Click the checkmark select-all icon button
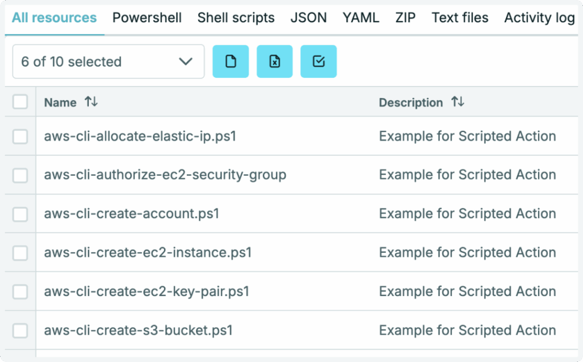Image resolution: width=583 pixels, height=362 pixels. pos(318,61)
